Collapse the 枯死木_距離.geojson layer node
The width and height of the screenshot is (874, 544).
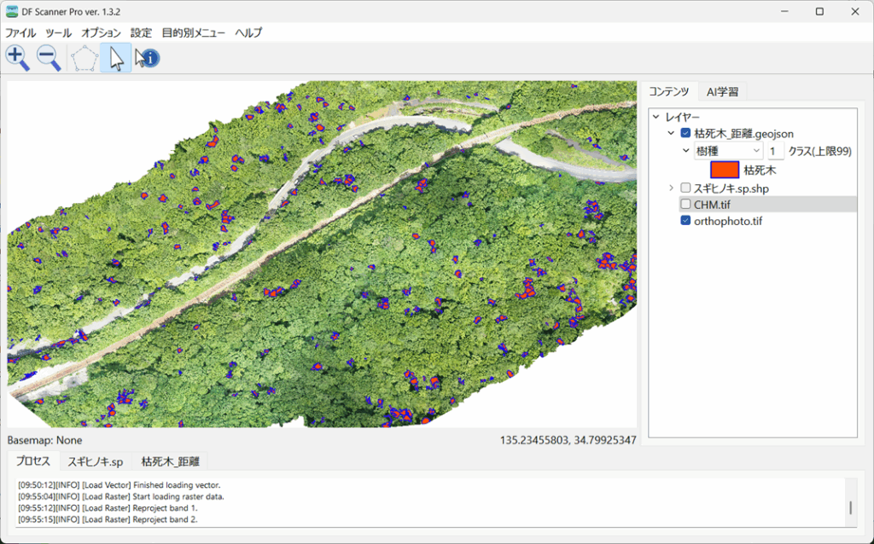tap(671, 134)
